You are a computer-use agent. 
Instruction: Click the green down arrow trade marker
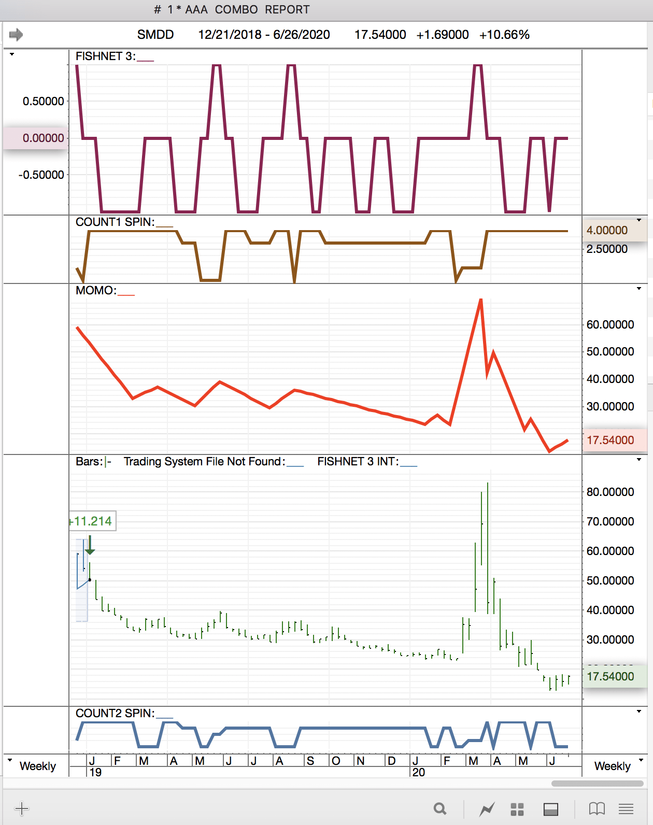point(90,545)
